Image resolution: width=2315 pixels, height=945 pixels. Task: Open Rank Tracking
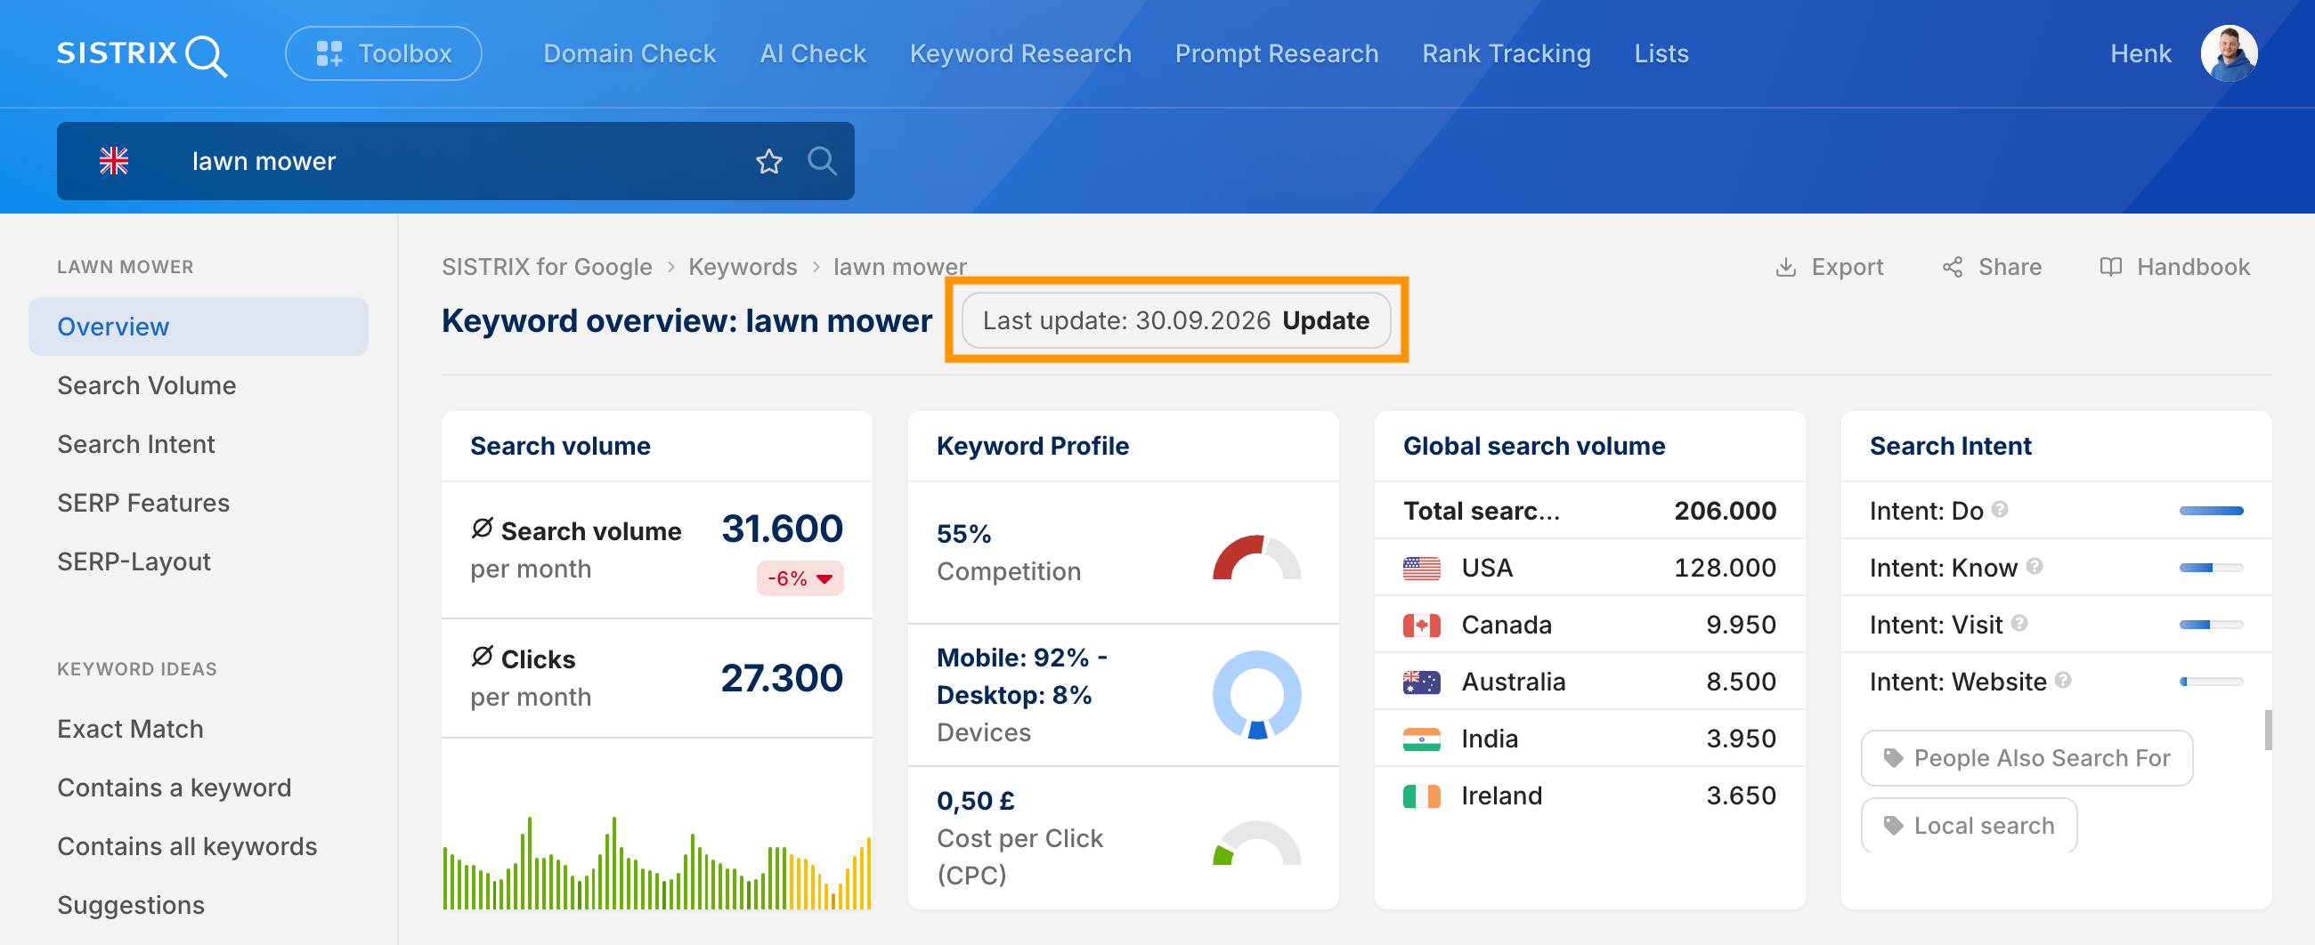1506,54
